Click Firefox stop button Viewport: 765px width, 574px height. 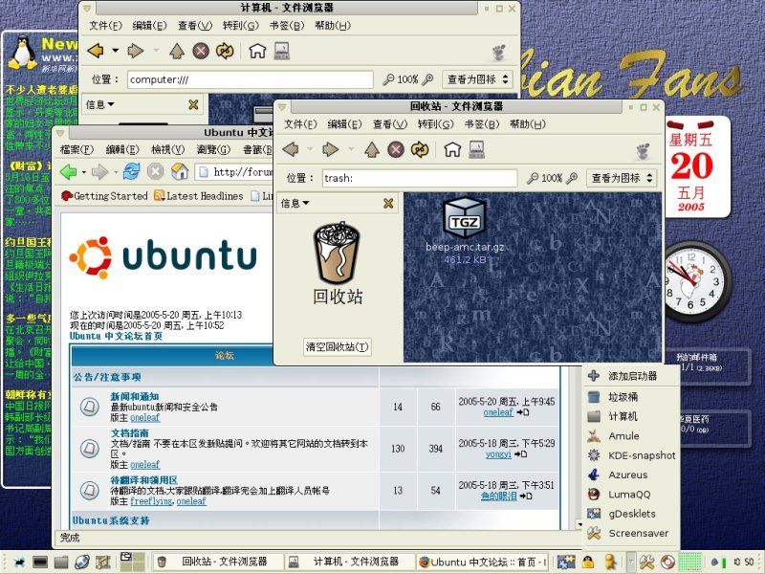tap(156, 171)
